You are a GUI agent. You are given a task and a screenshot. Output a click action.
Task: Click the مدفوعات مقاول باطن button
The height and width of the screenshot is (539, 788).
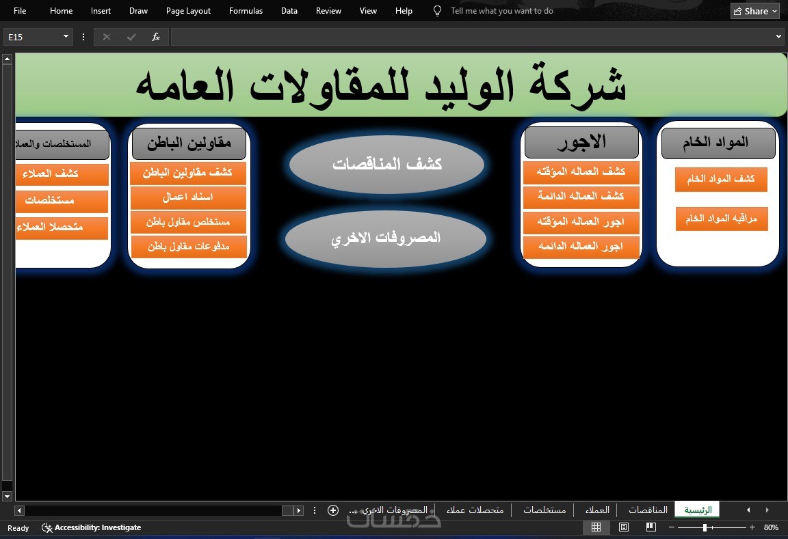(189, 247)
